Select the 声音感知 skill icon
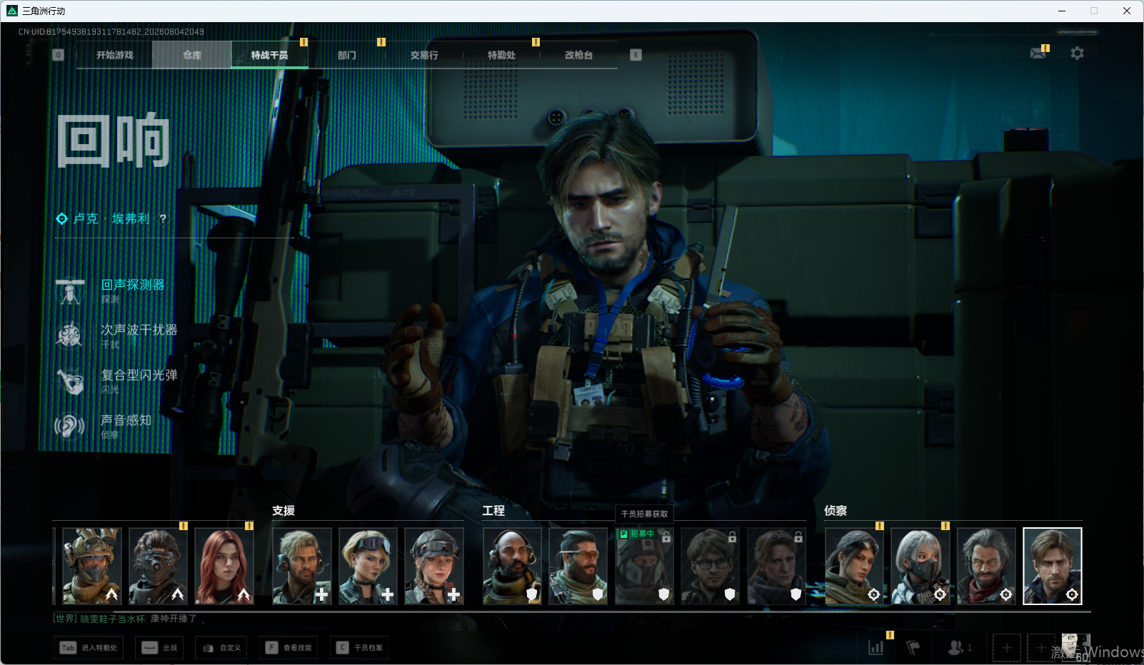 (x=70, y=426)
